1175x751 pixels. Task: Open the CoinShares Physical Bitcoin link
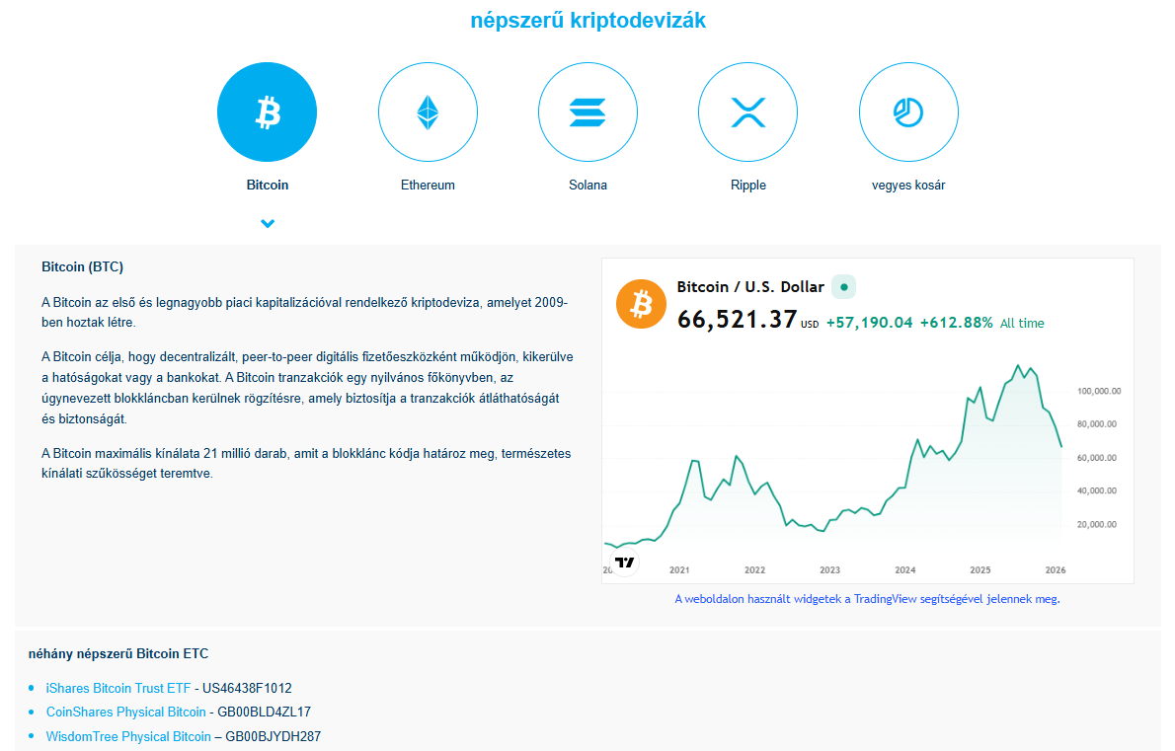click(x=125, y=713)
